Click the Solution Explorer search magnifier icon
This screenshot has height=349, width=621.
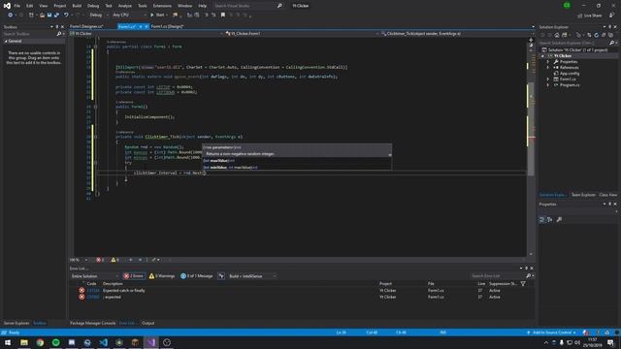pyautogui.click(x=611, y=43)
